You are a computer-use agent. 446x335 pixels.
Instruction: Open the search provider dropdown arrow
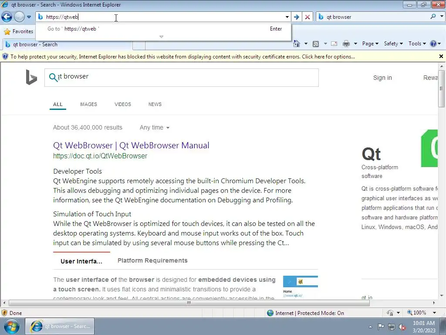(x=442, y=17)
